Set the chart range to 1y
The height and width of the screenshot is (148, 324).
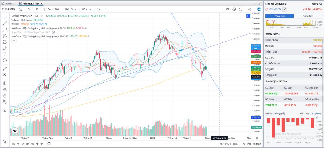click(x=18, y=144)
